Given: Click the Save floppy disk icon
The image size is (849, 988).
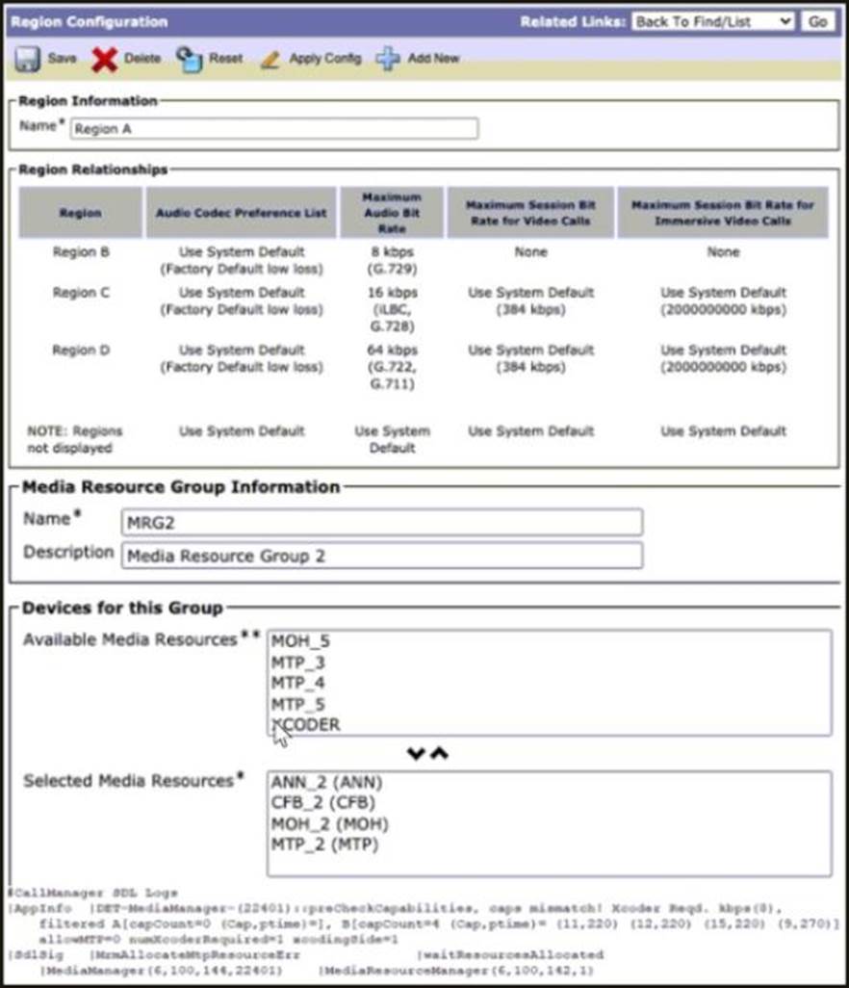Looking at the screenshot, I should [x=27, y=60].
